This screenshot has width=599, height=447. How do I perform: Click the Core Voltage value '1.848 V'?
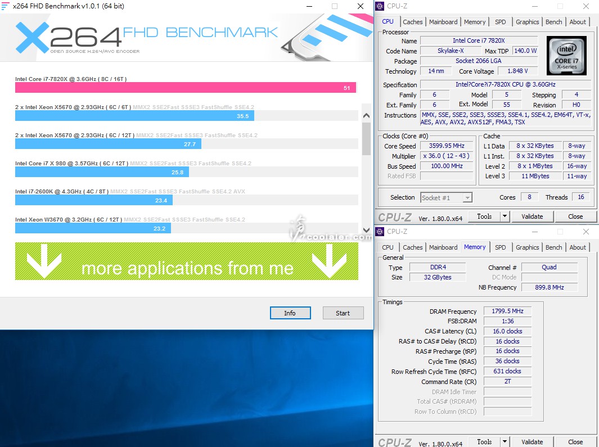point(517,71)
